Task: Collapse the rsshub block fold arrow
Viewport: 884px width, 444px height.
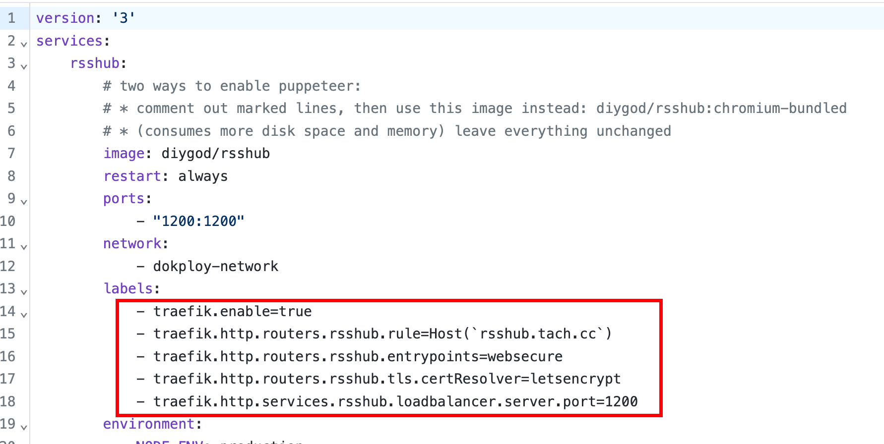Action: point(24,66)
